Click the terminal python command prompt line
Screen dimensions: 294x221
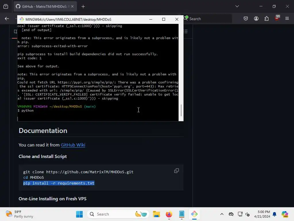pos(26,110)
